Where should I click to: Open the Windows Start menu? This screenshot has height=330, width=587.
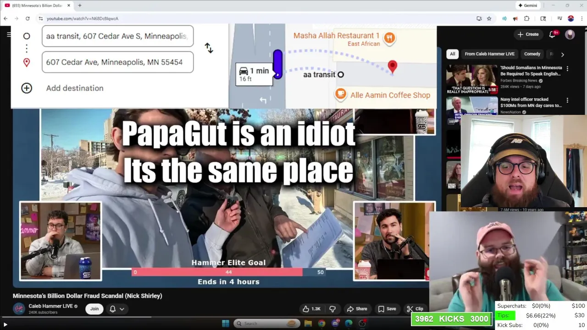225,324
